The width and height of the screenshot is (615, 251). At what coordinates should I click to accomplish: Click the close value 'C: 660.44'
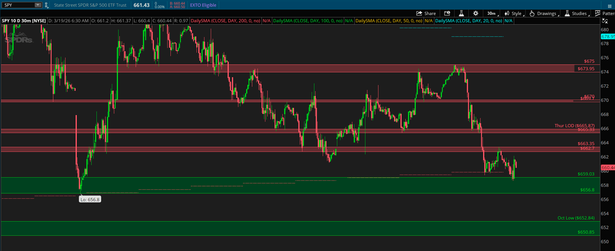pyautogui.click(x=162, y=21)
